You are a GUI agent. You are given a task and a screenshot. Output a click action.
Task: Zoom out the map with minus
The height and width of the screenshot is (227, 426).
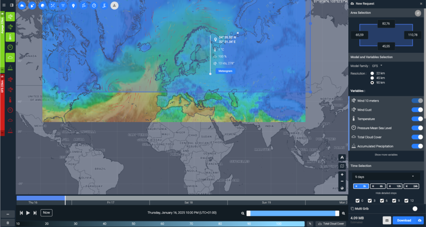click(x=342, y=181)
